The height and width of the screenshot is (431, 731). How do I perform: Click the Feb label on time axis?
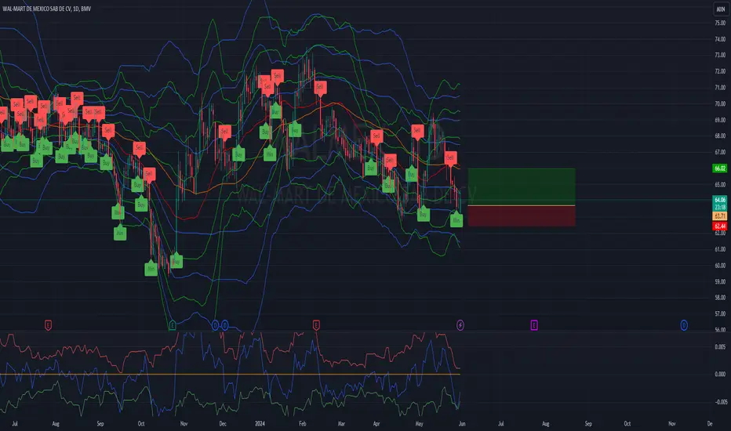pyautogui.click(x=303, y=423)
